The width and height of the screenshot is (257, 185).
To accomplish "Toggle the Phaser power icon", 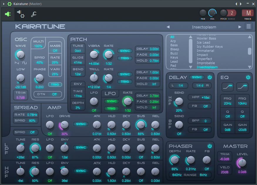I will coord(210,146).
